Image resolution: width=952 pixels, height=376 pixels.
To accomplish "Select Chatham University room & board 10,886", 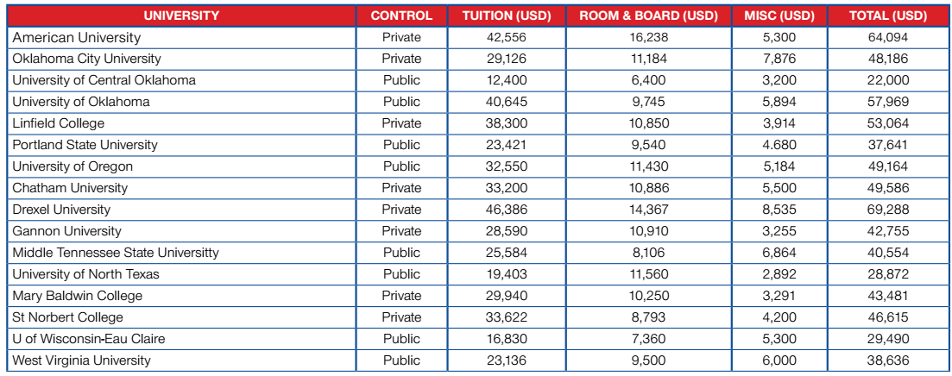I will tap(648, 188).
